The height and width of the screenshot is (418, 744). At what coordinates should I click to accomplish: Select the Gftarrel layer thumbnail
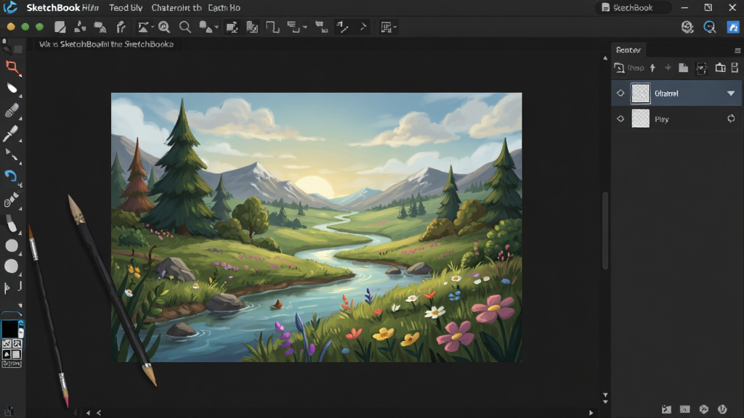click(641, 93)
